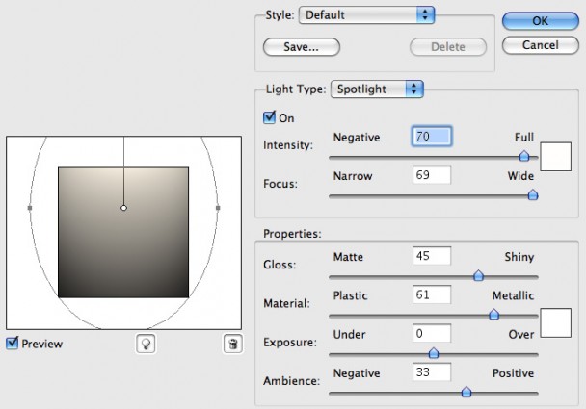The height and width of the screenshot is (409, 586).
Task: Click the Focus value field showing 69
Action: (432, 175)
